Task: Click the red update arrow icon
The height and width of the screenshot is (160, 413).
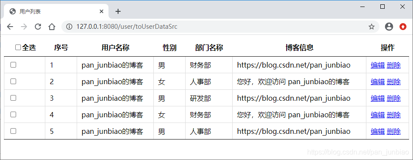Action: (403, 27)
